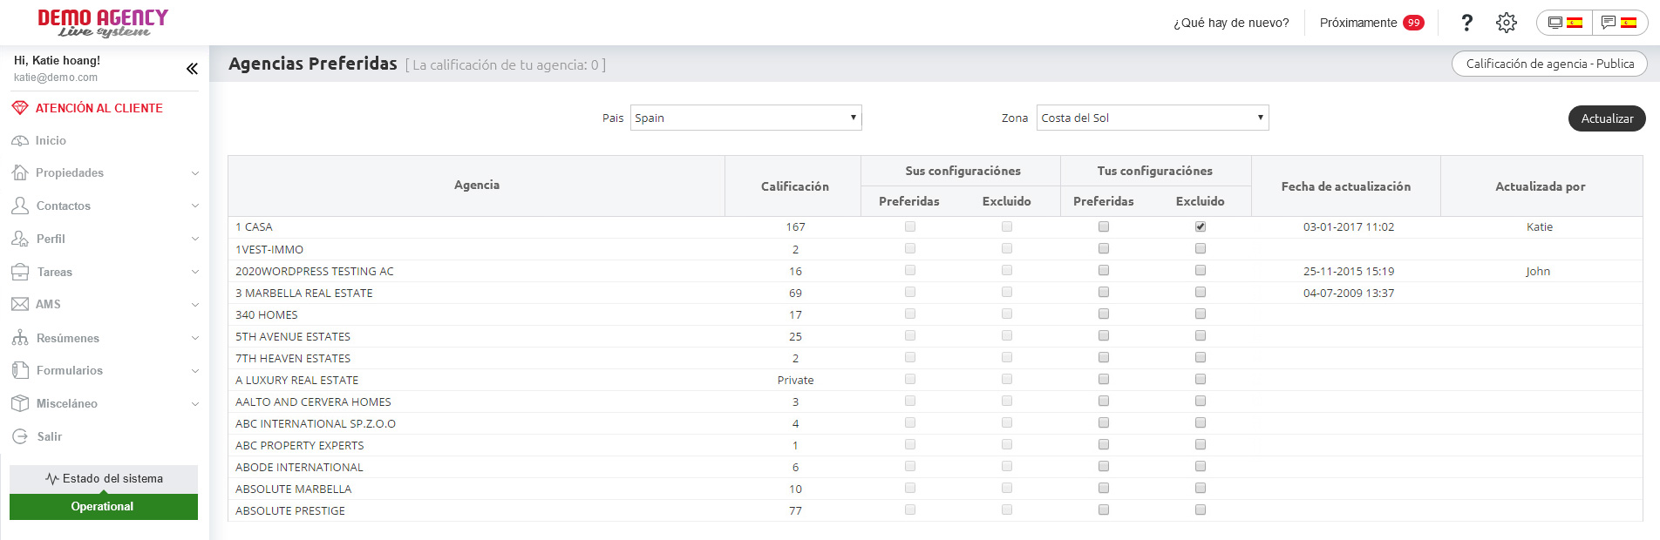The width and height of the screenshot is (1660, 540).
Task: Click the Actualizada por column header
Action: pyautogui.click(x=1541, y=186)
